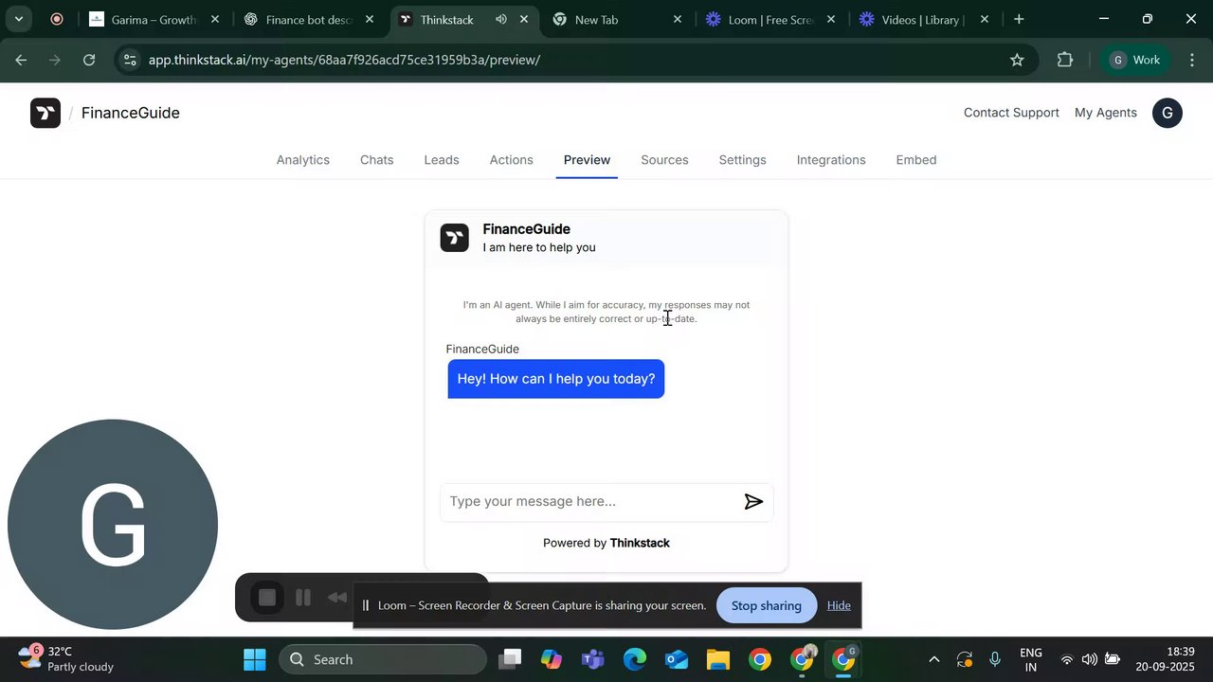Image resolution: width=1213 pixels, height=682 pixels.
Task: Go back in browser history
Action: click(21, 60)
